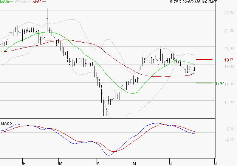Click the 1800 price axis label

229,84
